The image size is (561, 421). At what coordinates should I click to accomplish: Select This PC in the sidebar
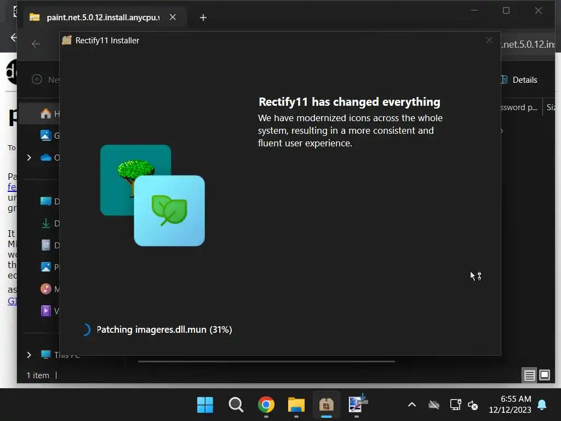tap(60, 355)
